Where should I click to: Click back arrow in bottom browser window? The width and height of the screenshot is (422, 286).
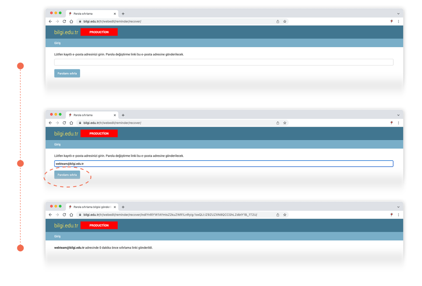coord(50,215)
